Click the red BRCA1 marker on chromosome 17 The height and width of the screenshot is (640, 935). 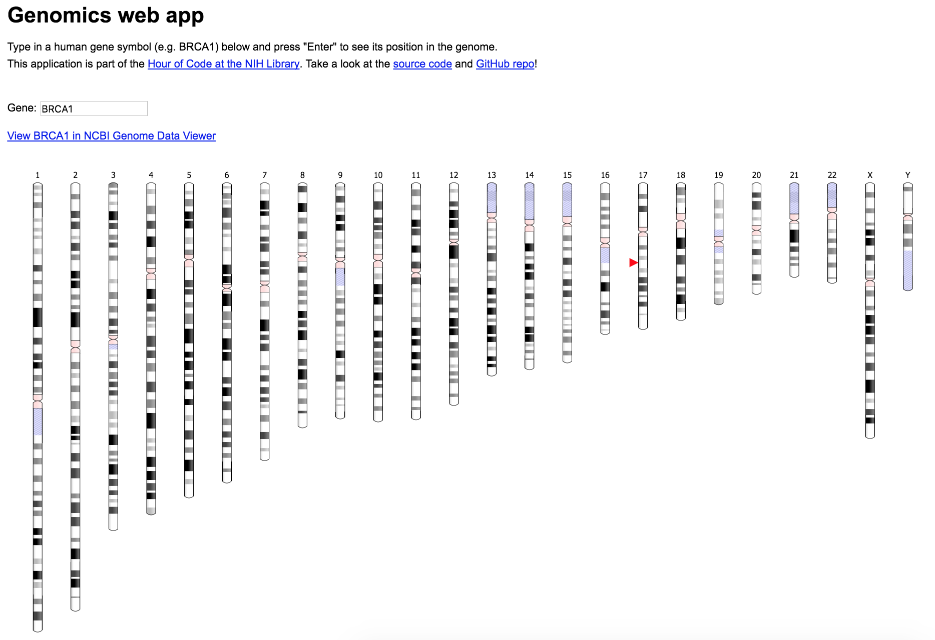click(634, 262)
